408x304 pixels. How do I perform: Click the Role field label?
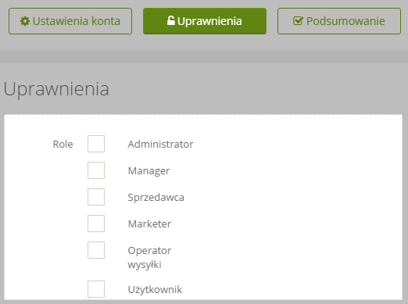point(63,144)
